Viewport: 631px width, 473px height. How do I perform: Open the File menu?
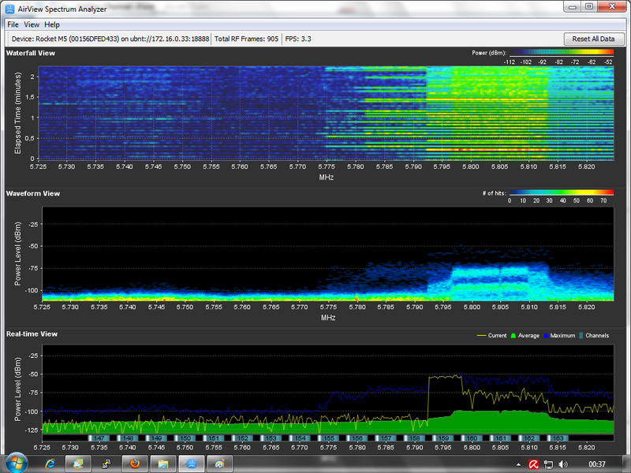13,24
